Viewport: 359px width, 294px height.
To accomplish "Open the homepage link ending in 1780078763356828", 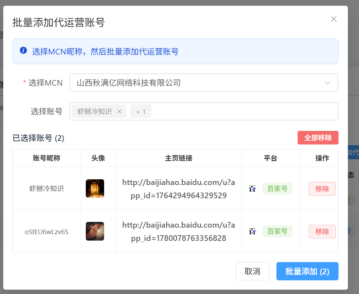I will 178,232.
